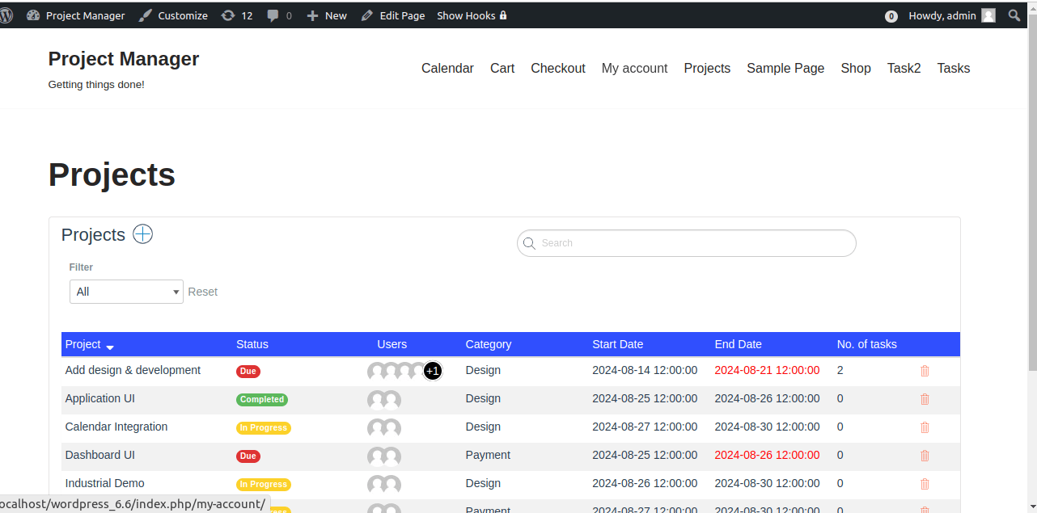Open the Project Manager dashboard link in admin bar

[x=76, y=15]
